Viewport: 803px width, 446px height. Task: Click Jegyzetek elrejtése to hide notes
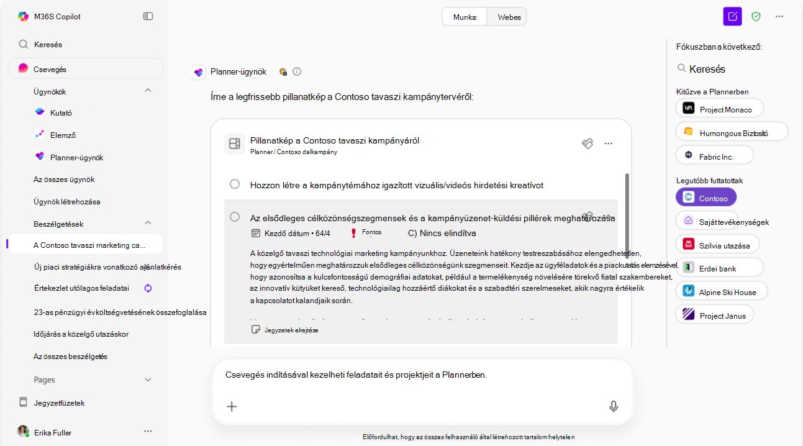(x=284, y=330)
